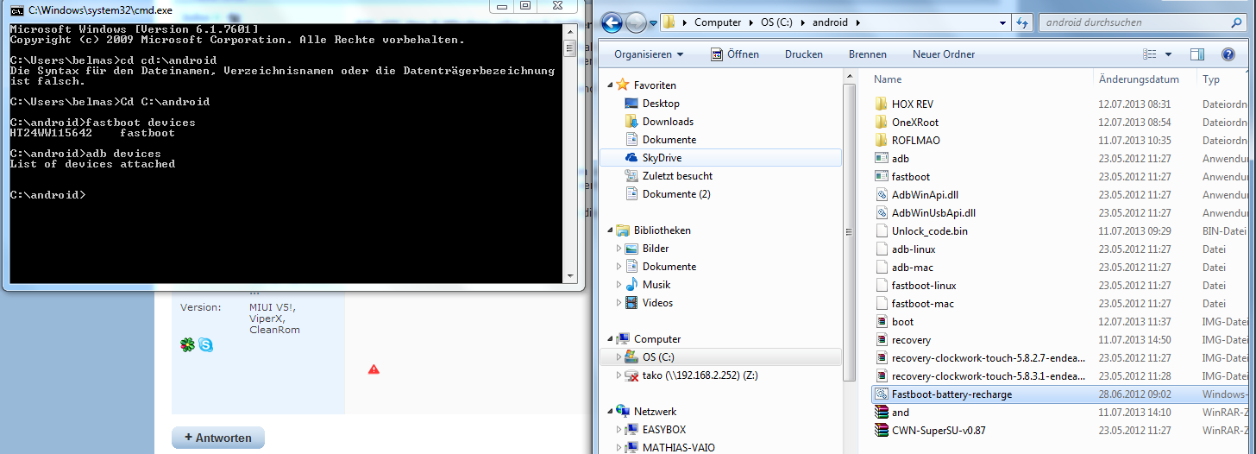Select the ROFLMAO folder icon

882,140
